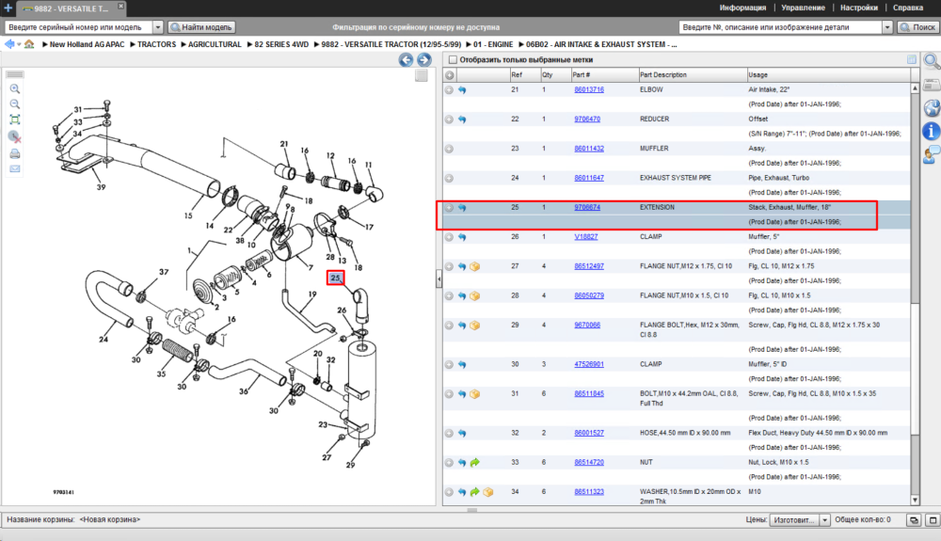Screen dimensions: 941x541
Task: Go to next diagram page arrow
Action: [x=424, y=59]
